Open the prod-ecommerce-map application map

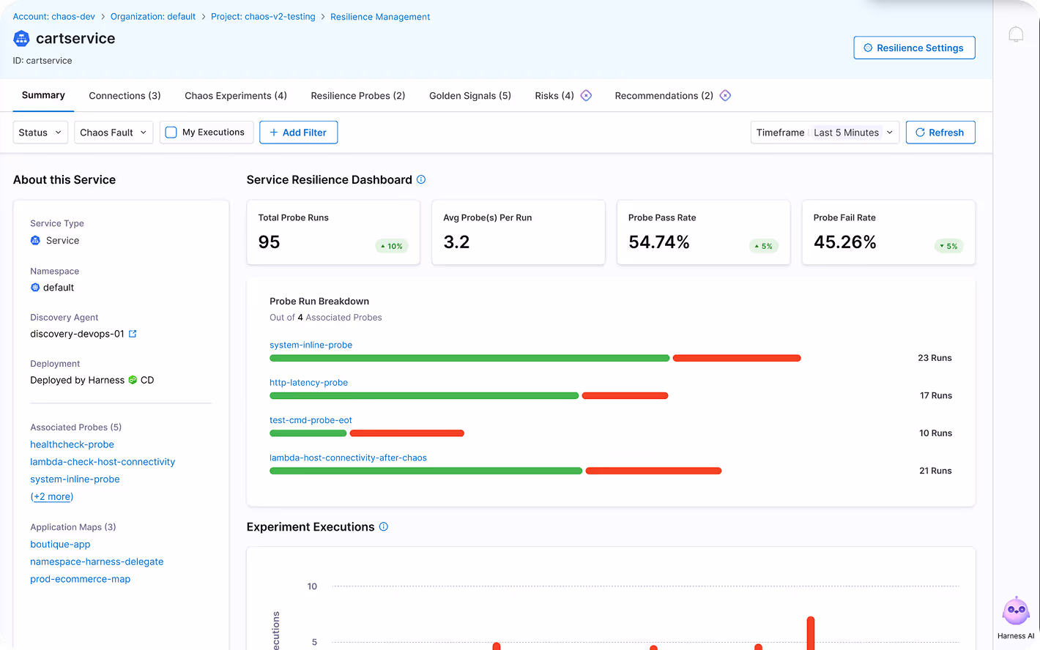click(x=81, y=579)
